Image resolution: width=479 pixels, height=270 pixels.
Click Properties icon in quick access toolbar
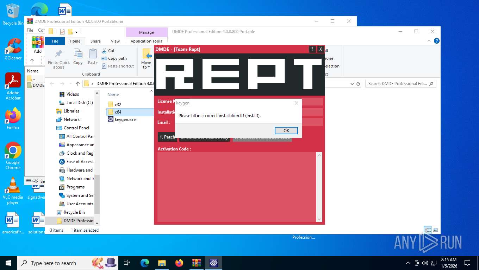(62, 32)
